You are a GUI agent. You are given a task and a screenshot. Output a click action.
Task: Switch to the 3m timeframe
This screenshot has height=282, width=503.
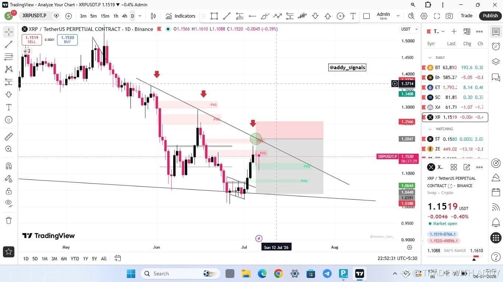[83, 16]
